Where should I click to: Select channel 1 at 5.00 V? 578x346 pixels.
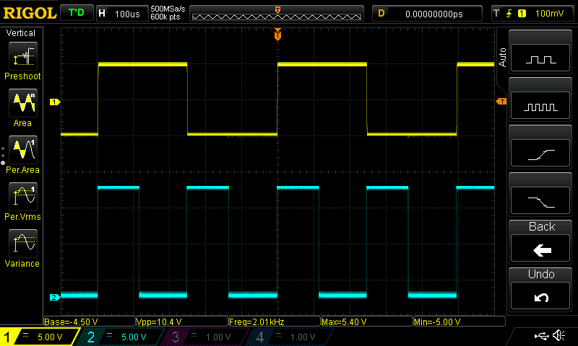coord(40,337)
